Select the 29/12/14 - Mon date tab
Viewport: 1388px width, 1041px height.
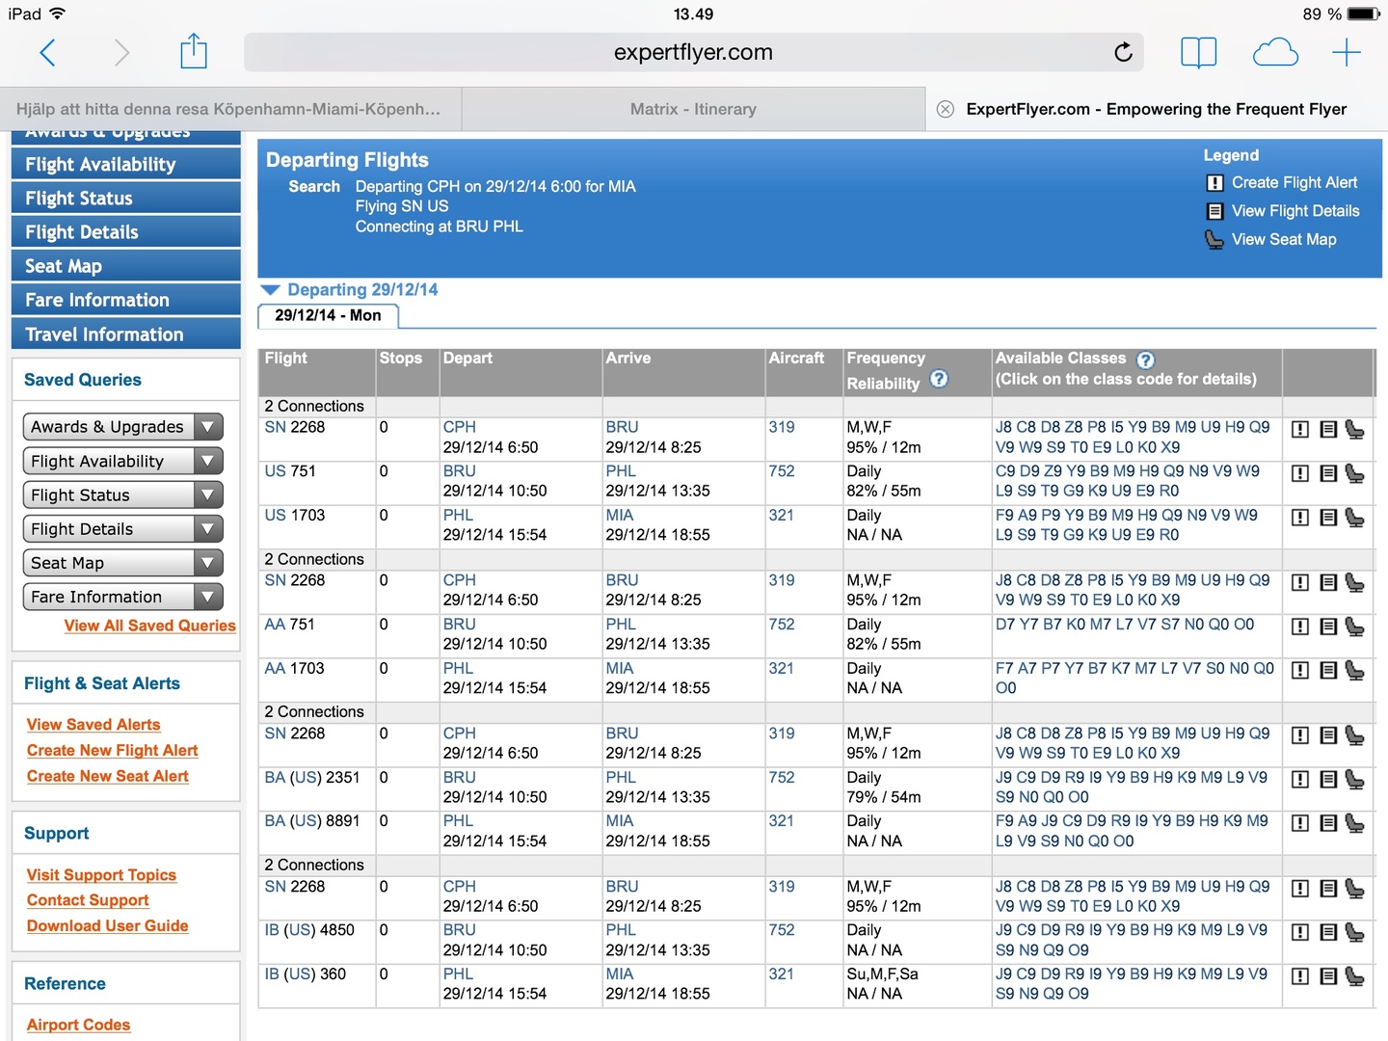[x=328, y=315]
